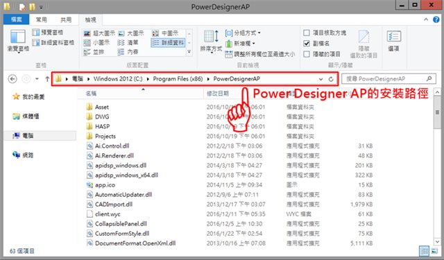Viewport: 444px width, 260px height.
Task: Switch to details view status bar icon
Action: (424, 251)
